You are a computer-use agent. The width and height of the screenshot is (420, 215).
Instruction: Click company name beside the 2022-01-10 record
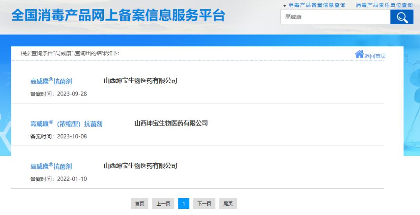coord(140,166)
